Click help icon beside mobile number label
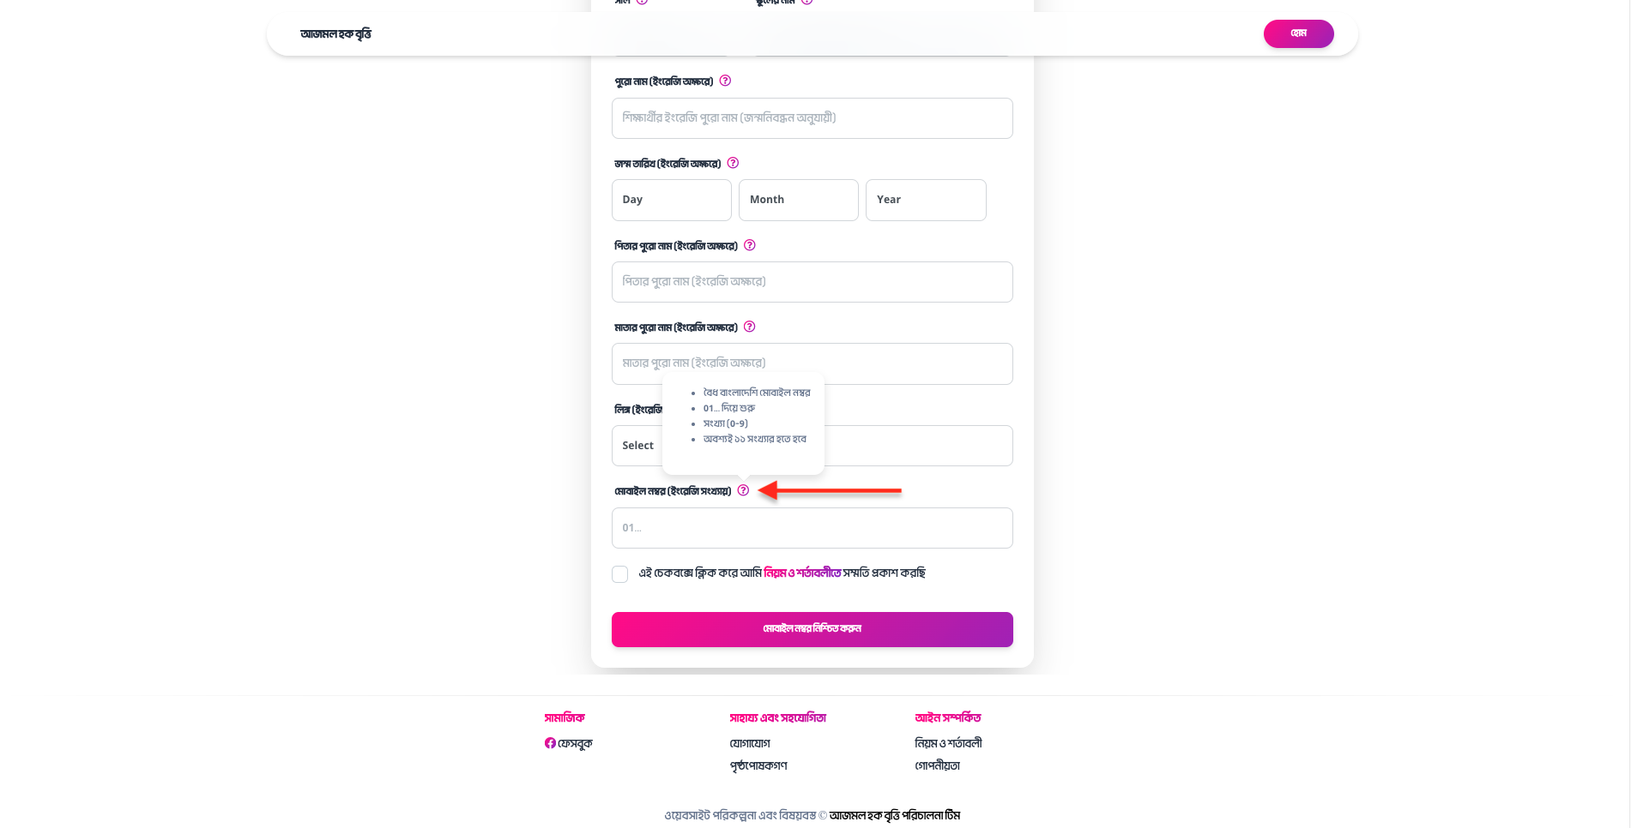1631x828 pixels. (743, 490)
